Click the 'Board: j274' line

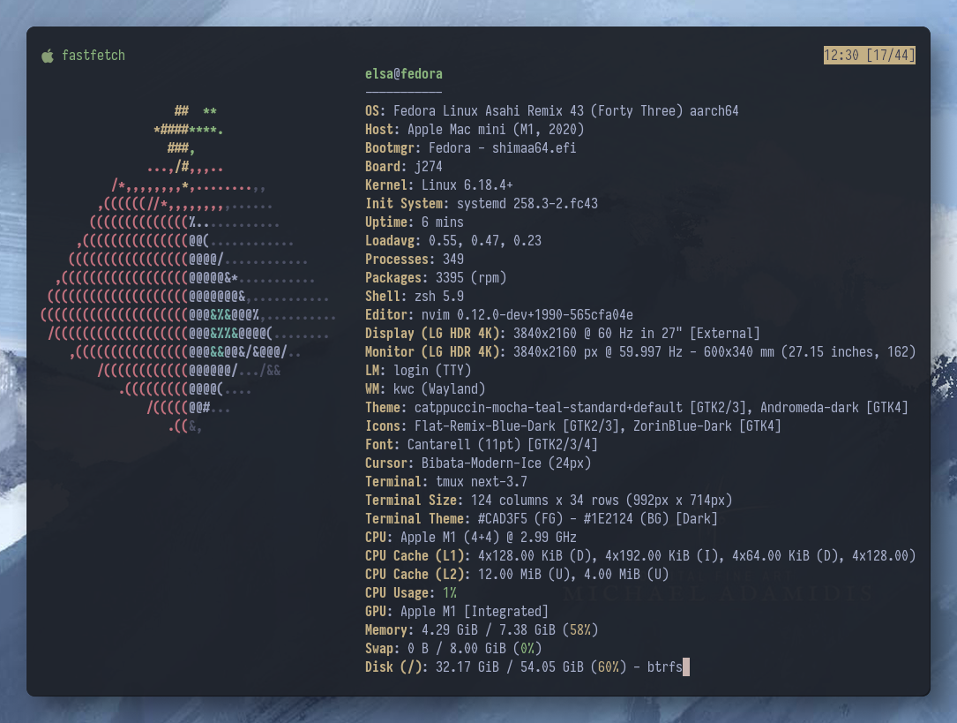tap(403, 167)
